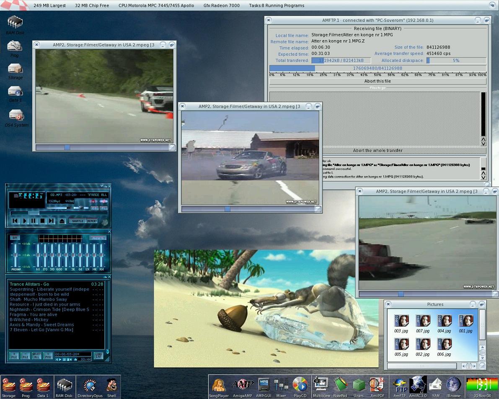Open the Misc options in playlist editor
Image resolution: width=499 pixels, height=399 pixels.
pyautogui.click(x=48, y=355)
